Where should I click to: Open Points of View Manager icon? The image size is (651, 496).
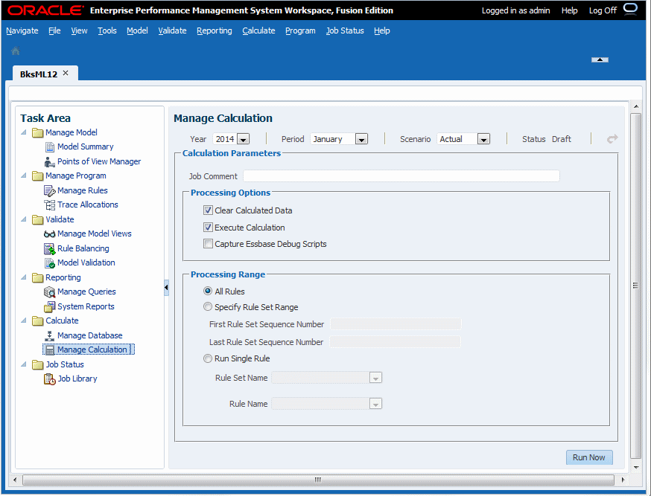point(49,162)
